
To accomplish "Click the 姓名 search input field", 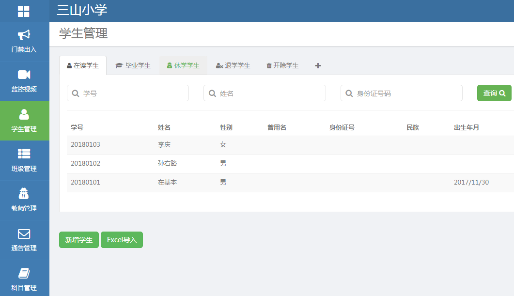I will click(265, 93).
